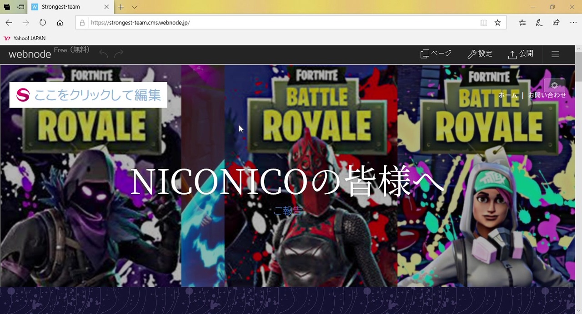Click the browser Forward arrow
This screenshot has width=582, height=314.
[26, 23]
